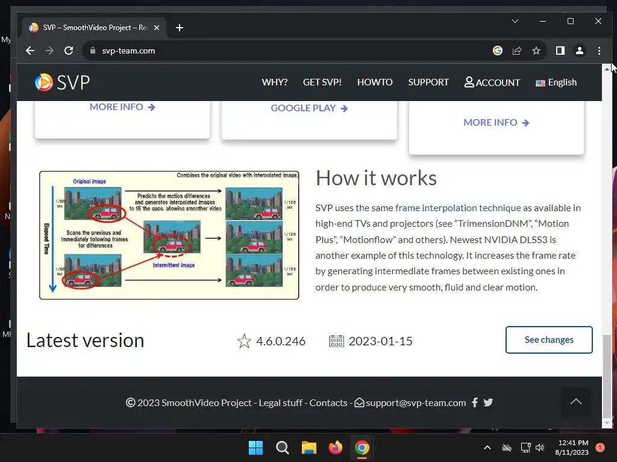This screenshot has height=462, width=617.
Task: Open the HOWTO menu item
Action: 375,82
